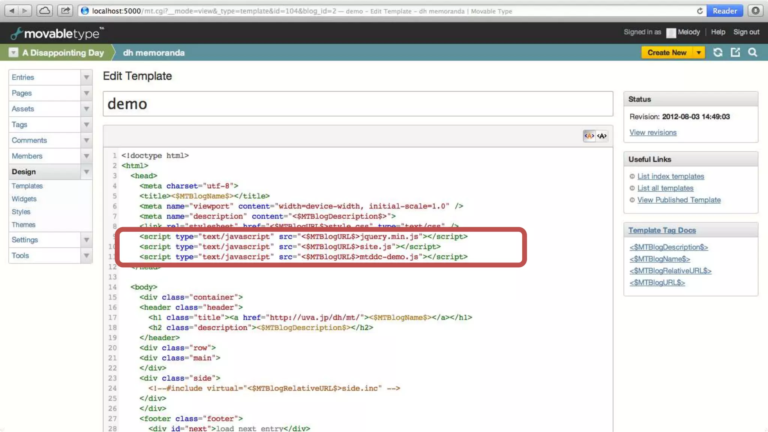Screen dimensions: 768x432
Task: Switch to plain text editor icon
Action: (602, 136)
